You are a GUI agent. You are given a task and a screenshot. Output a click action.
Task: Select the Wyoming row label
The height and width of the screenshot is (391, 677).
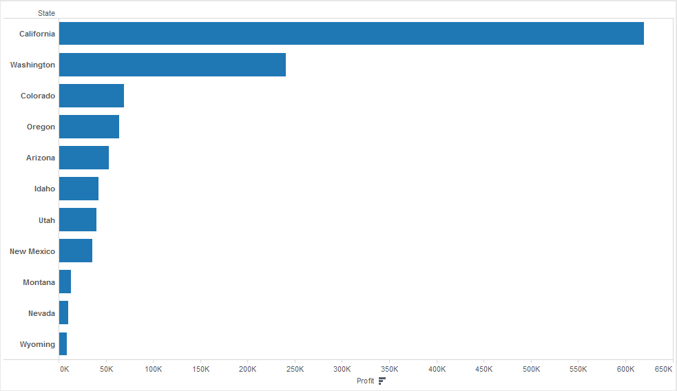pos(37,344)
